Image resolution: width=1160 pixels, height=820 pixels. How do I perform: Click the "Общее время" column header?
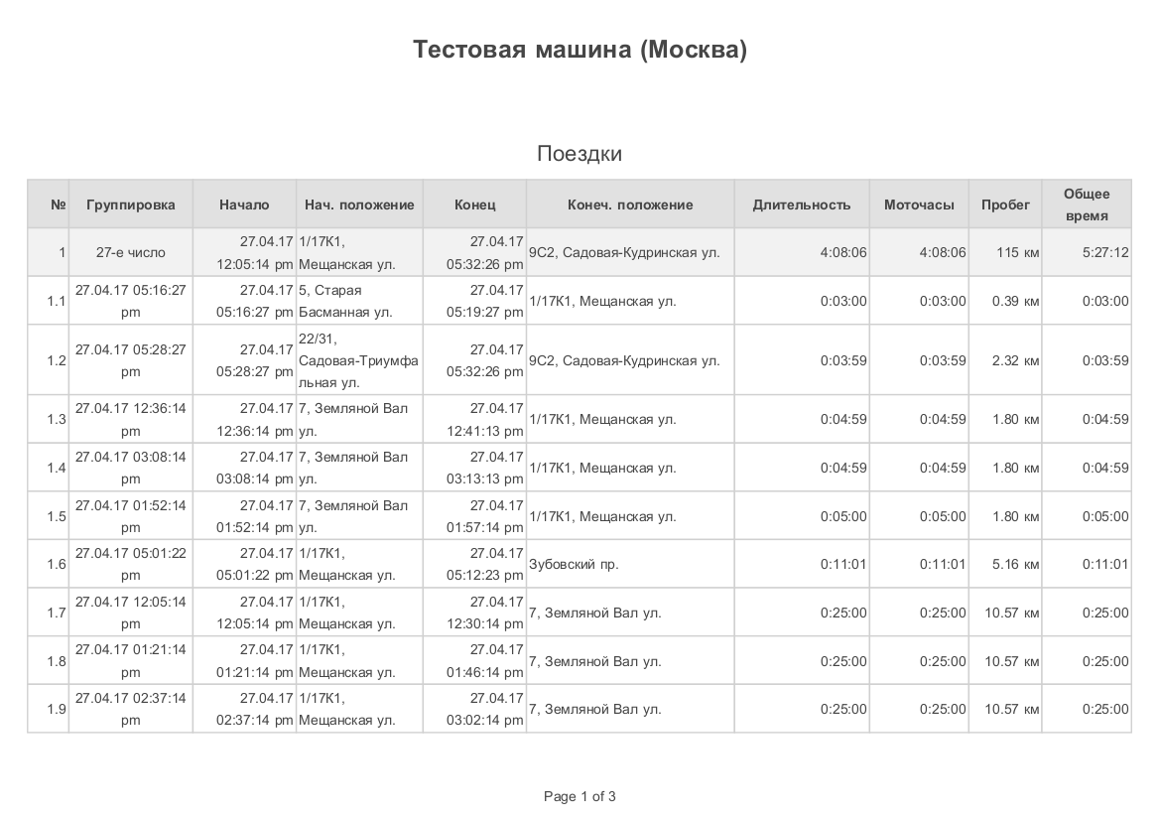point(1087,205)
